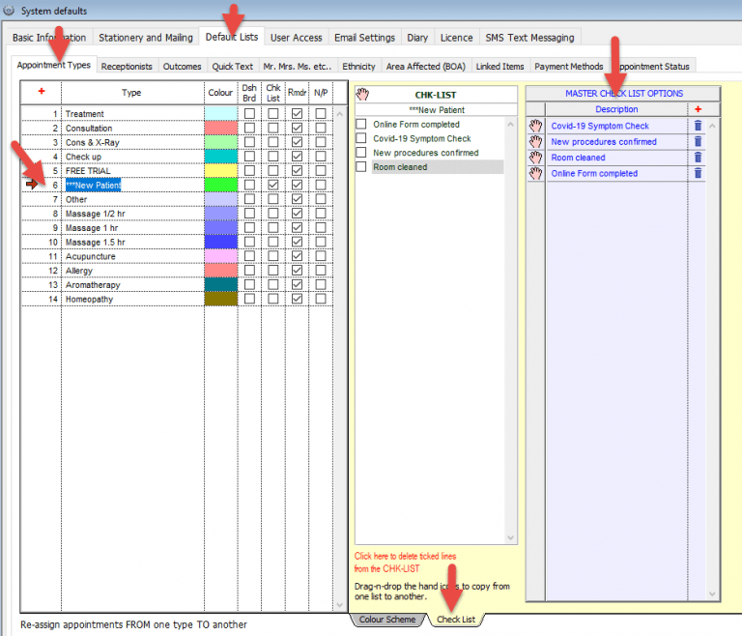Click Re-assign appointments FROM one type TO another

[133, 624]
